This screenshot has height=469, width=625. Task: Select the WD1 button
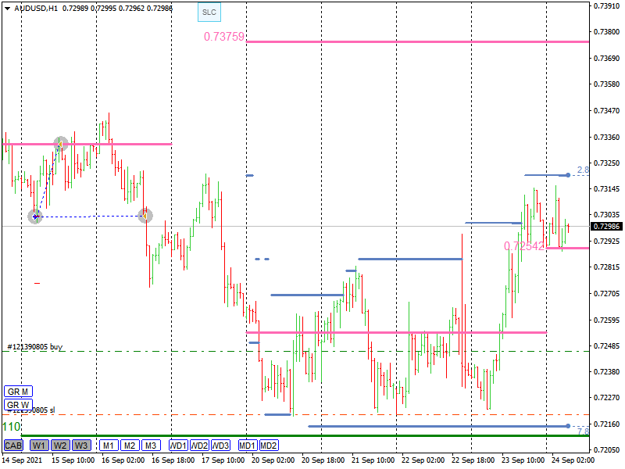(179, 446)
